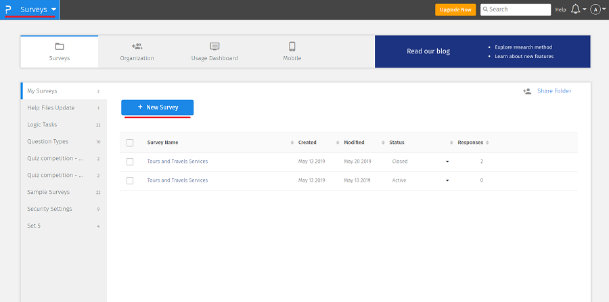Select the Sample Surveys folder
The height and width of the screenshot is (302, 609).
coord(47,192)
